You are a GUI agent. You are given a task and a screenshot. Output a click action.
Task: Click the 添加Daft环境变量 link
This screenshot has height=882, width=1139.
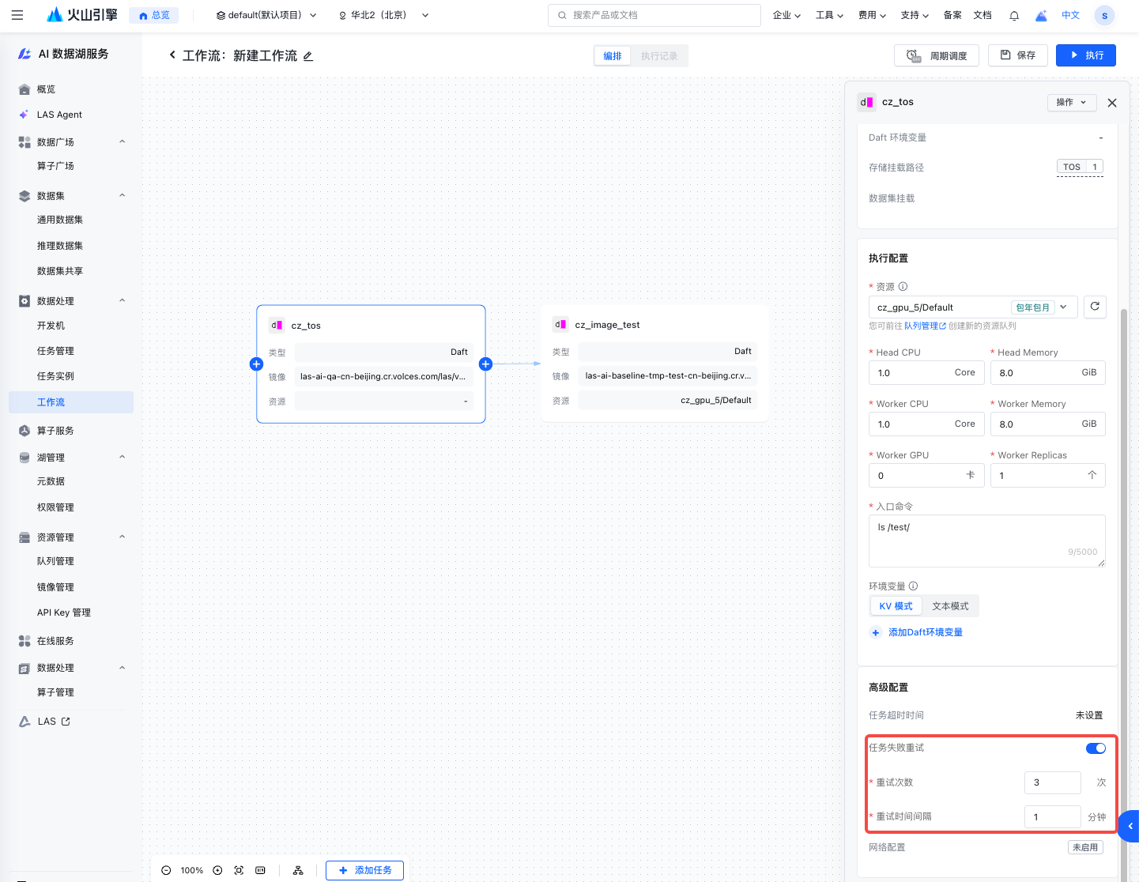[925, 632]
